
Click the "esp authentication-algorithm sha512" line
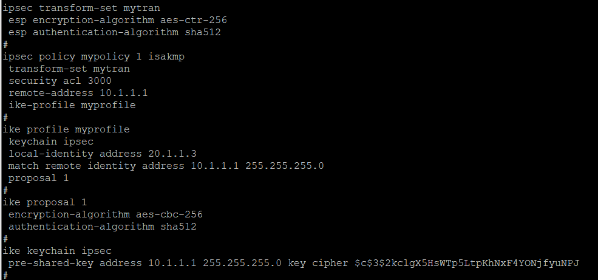pos(114,32)
